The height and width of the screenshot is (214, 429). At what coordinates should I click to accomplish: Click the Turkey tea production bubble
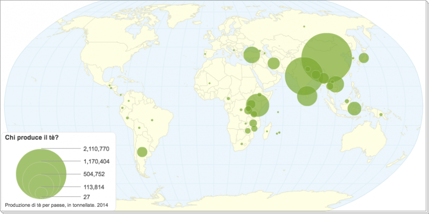point(251,55)
